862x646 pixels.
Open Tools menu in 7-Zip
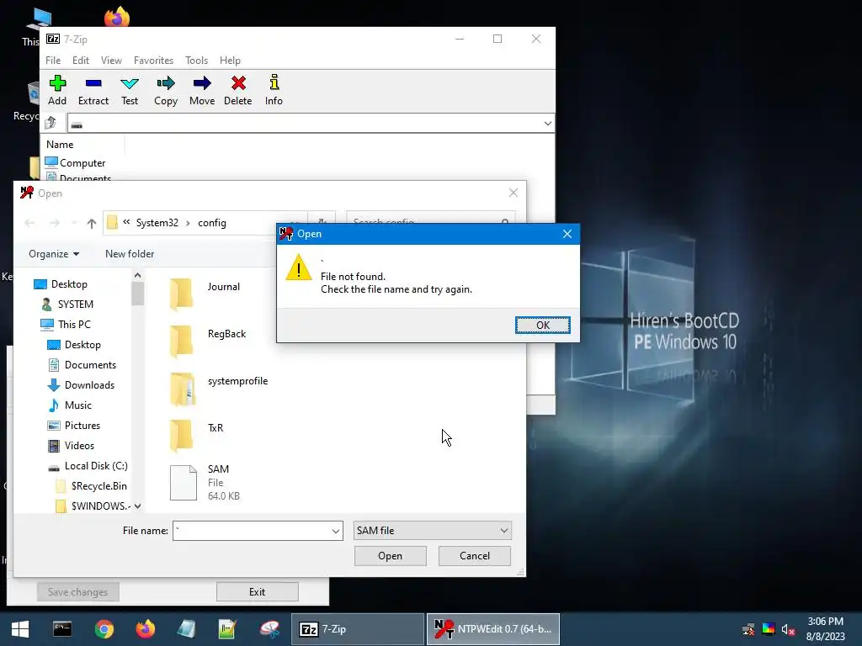pos(196,61)
